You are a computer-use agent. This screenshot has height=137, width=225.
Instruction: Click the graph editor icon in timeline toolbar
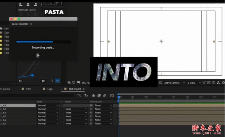[112, 95]
